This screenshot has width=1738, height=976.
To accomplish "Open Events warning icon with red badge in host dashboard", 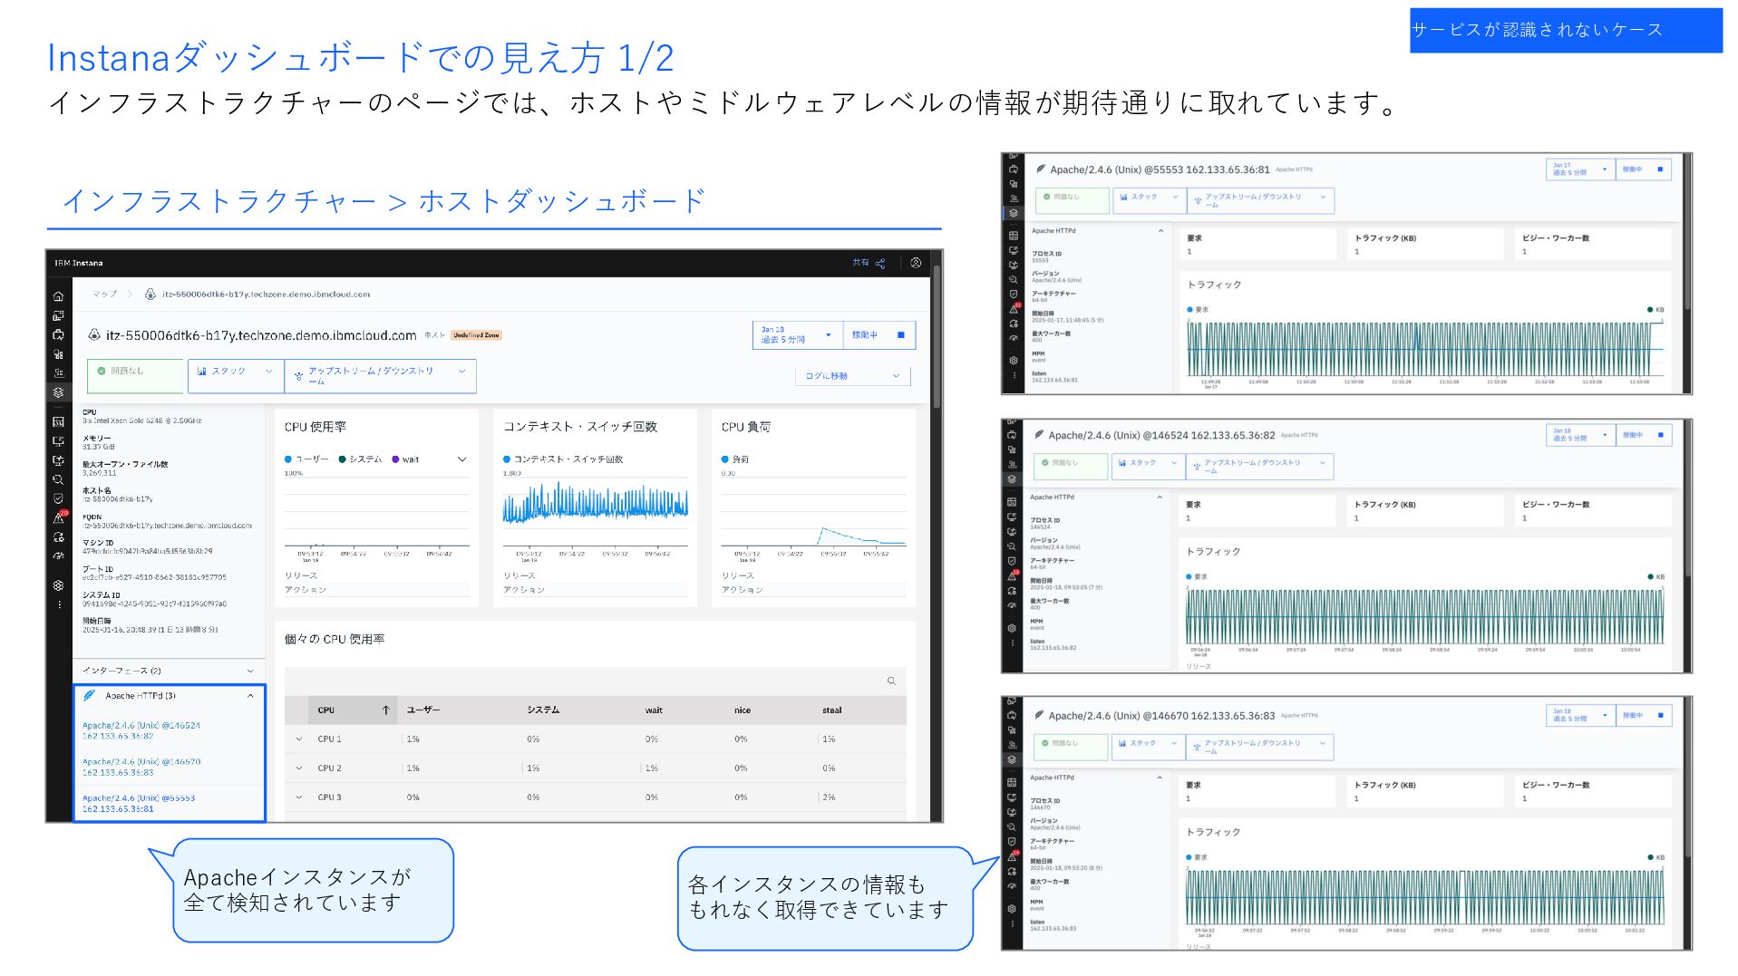I will point(59,517).
